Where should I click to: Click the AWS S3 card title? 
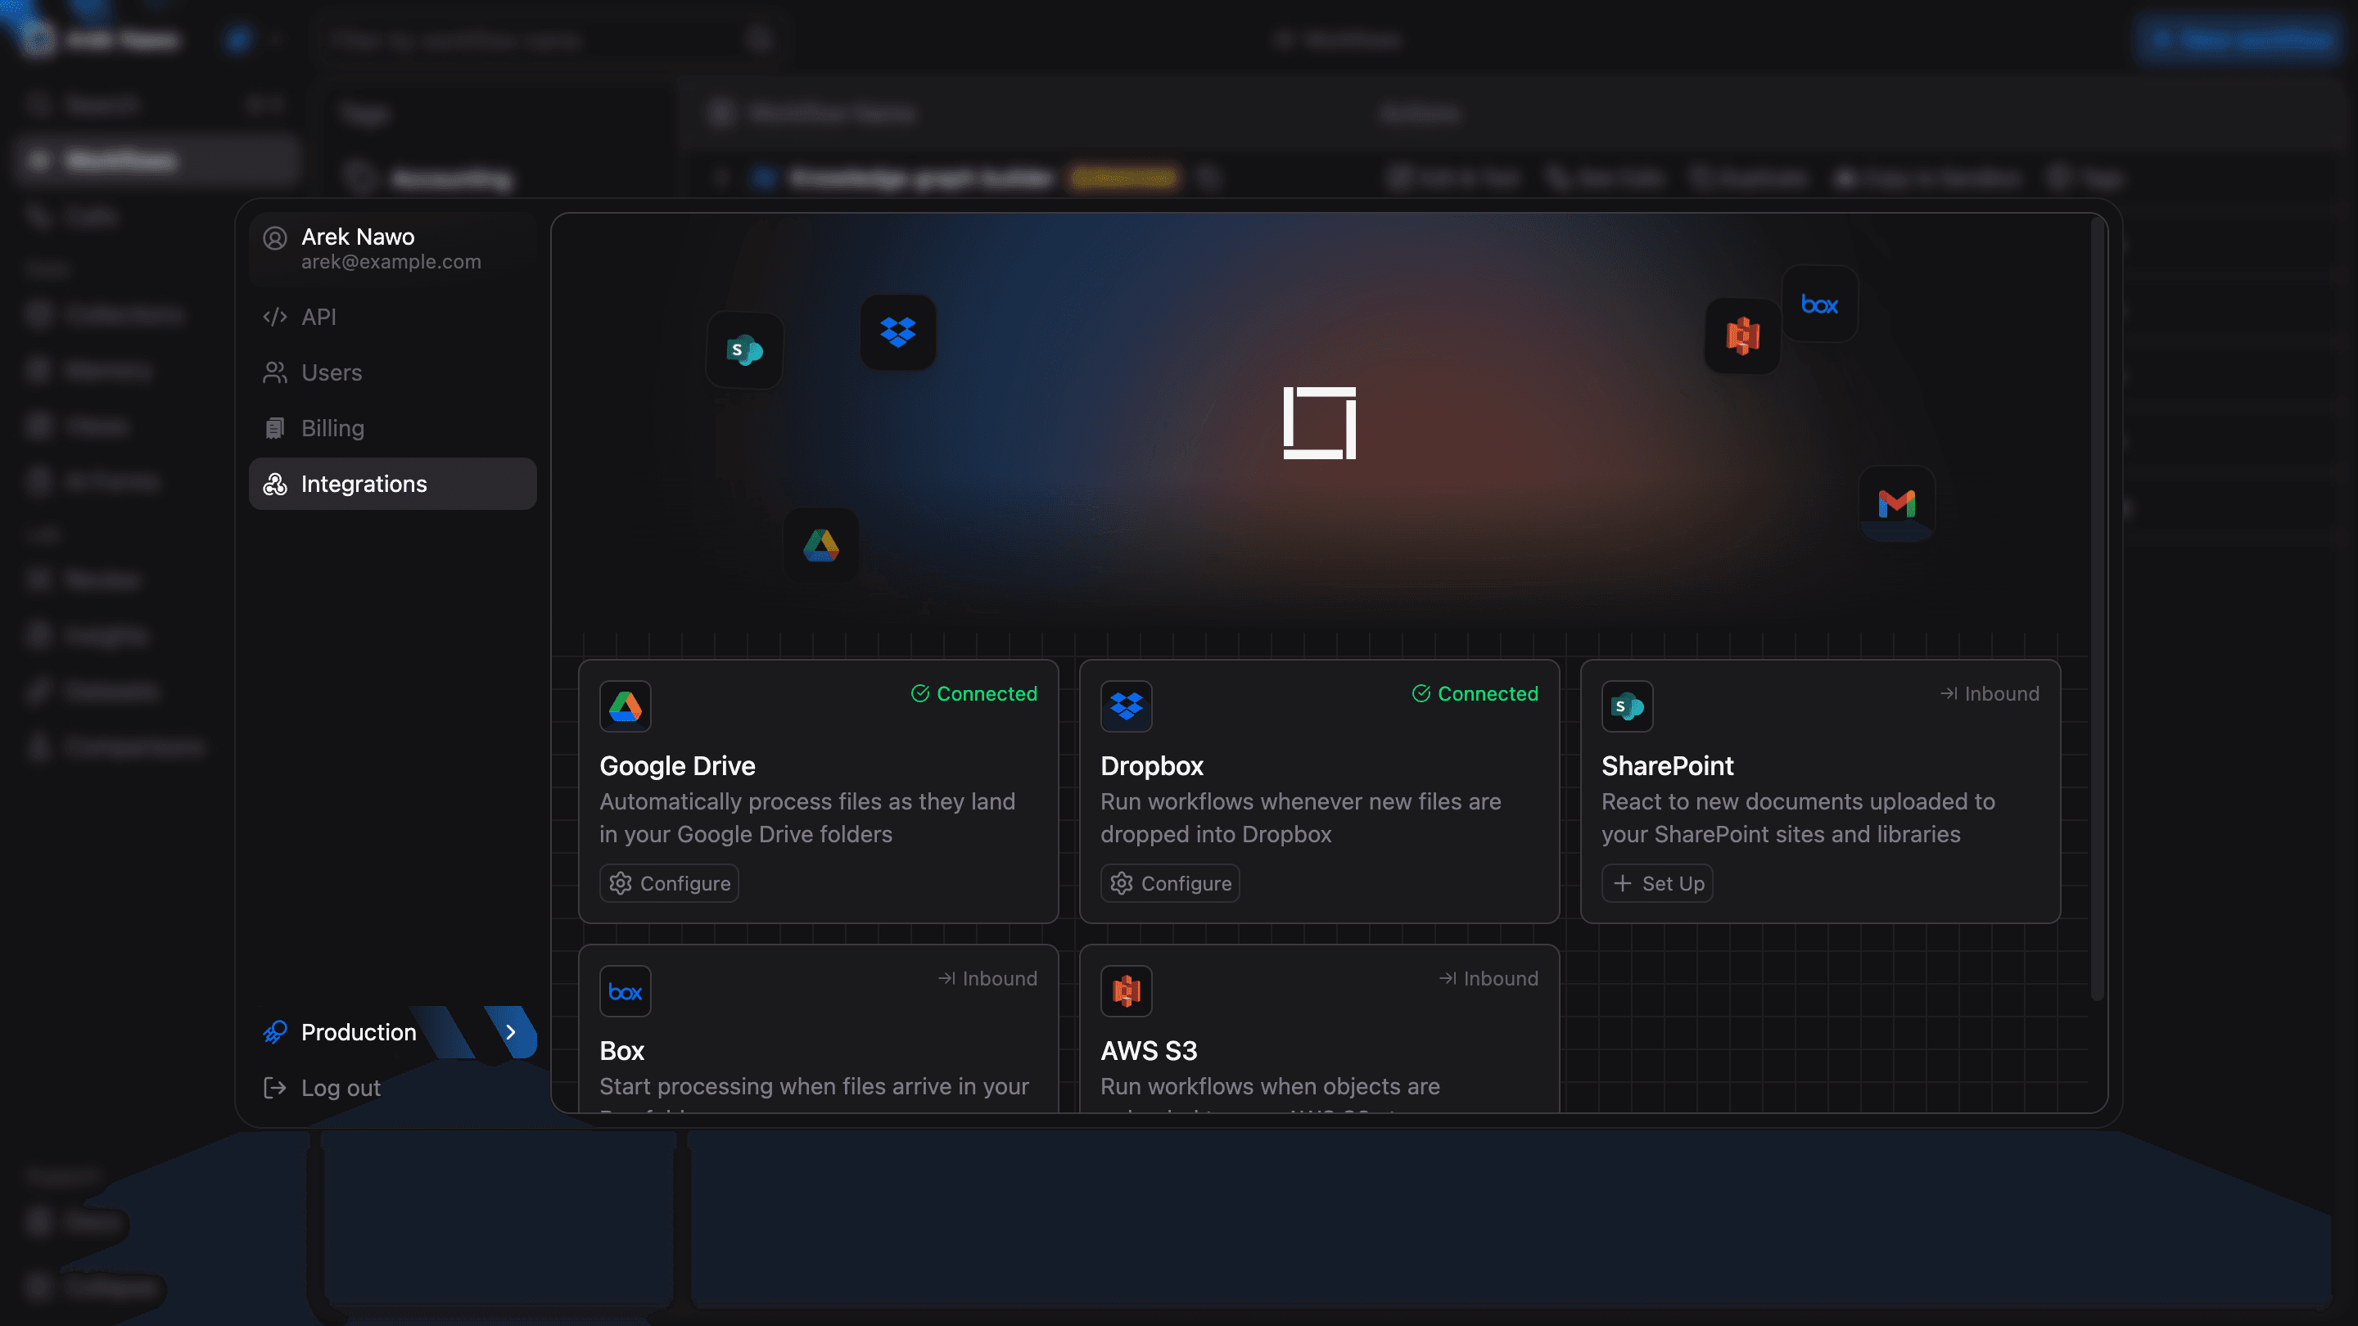click(1149, 1050)
